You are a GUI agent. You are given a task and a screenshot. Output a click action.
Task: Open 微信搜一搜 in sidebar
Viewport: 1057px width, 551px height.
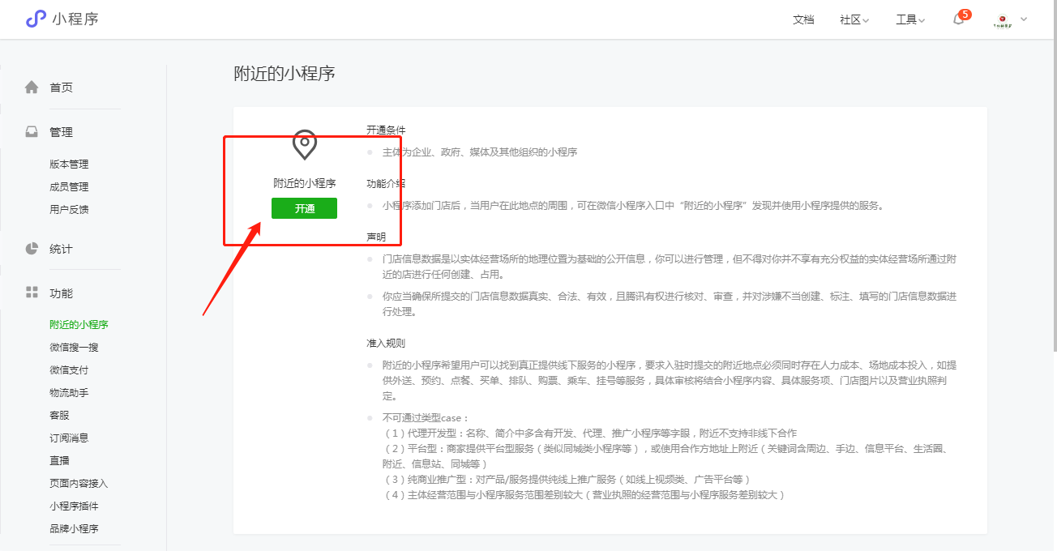[x=74, y=347]
